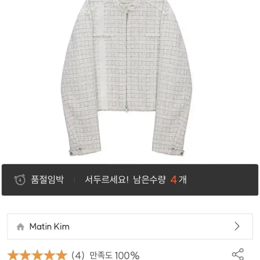Click the "품절임박" badge

[x=44, y=179]
